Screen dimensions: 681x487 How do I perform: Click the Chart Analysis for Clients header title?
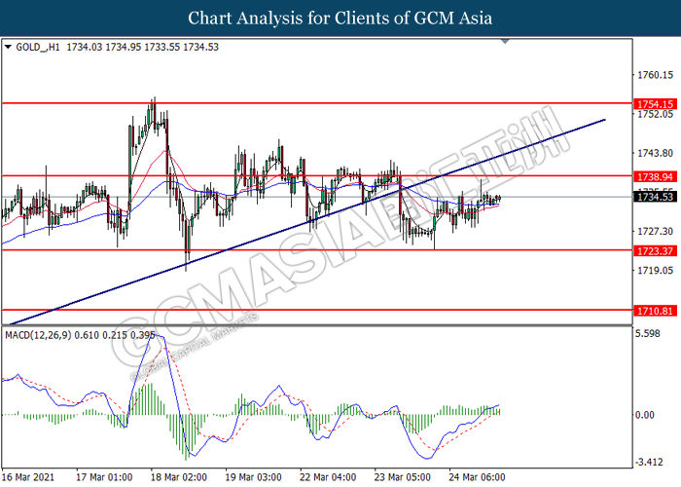point(340,19)
